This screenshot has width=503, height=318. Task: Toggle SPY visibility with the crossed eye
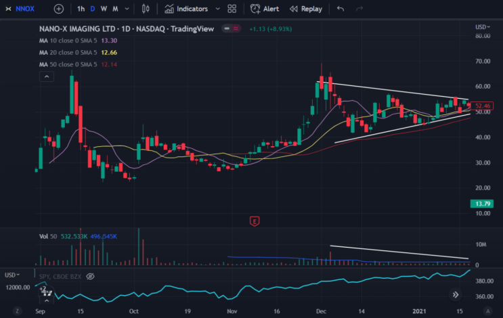(91, 276)
